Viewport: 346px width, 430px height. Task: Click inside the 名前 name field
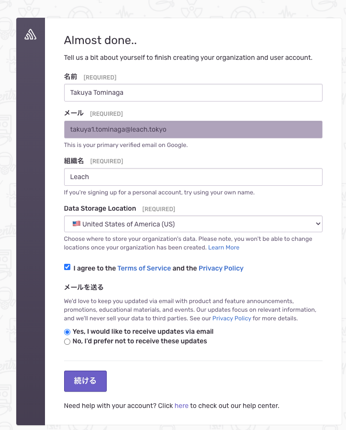point(193,92)
